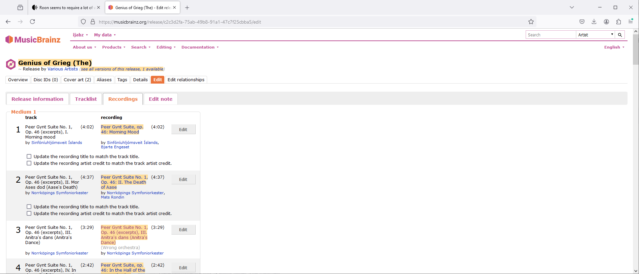Open the Artist search type dropdown

595,35
